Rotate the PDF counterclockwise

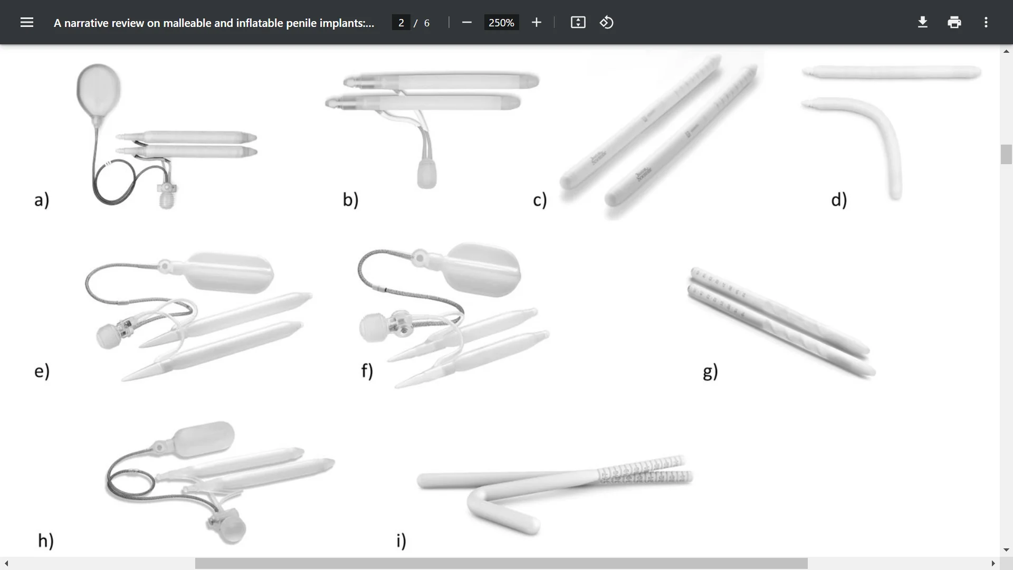click(x=606, y=22)
